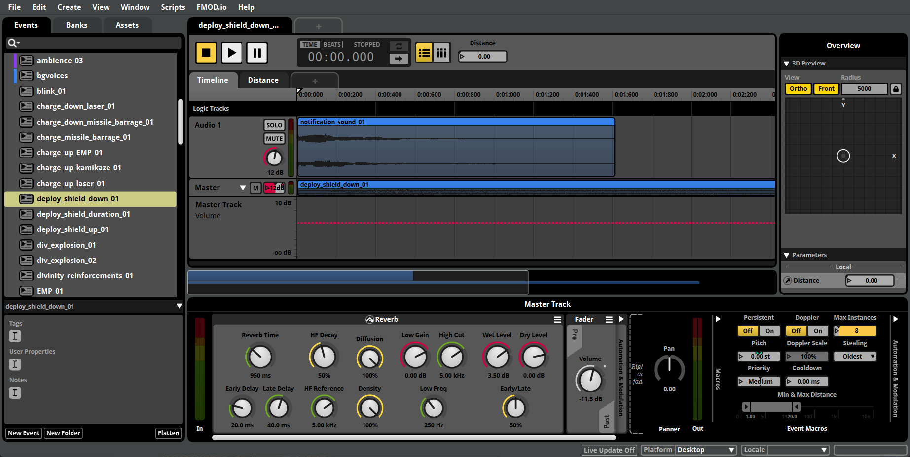This screenshot has width=910, height=457.
Task: Open the Platform dropdown showing Desktop
Action: (706, 450)
